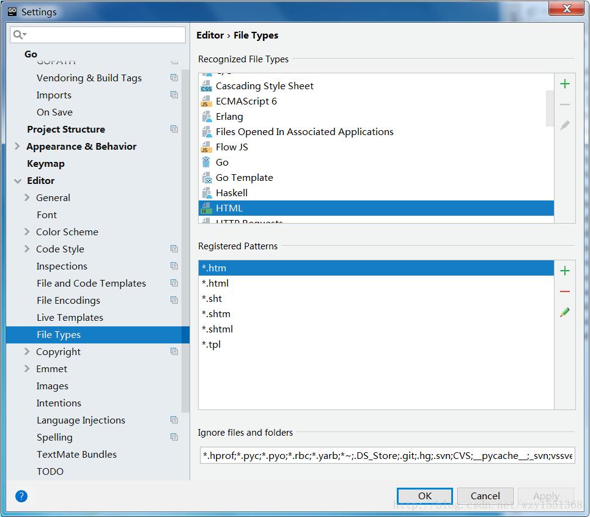Click the ECMAScript 6 JS icon
Viewport: 590px width, 517px height.
pyautogui.click(x=206, y=101)
